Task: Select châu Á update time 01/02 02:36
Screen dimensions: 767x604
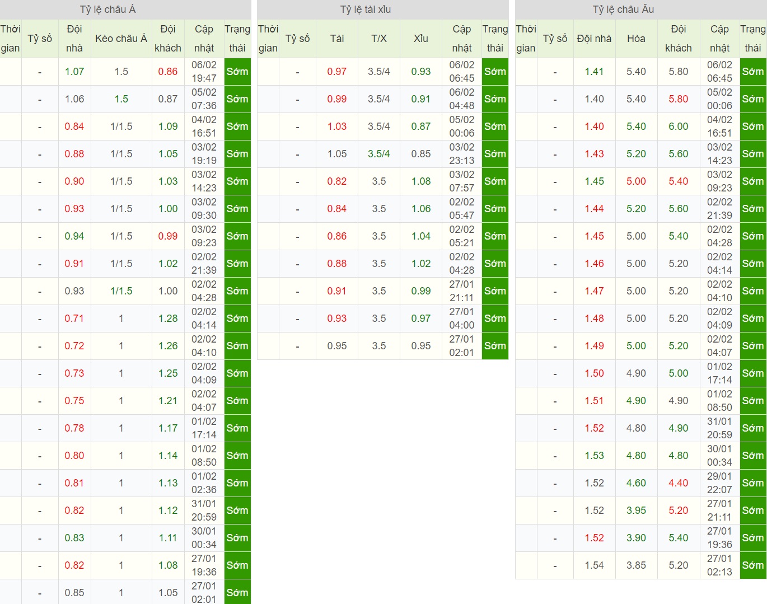Action: tap(204, 483)
